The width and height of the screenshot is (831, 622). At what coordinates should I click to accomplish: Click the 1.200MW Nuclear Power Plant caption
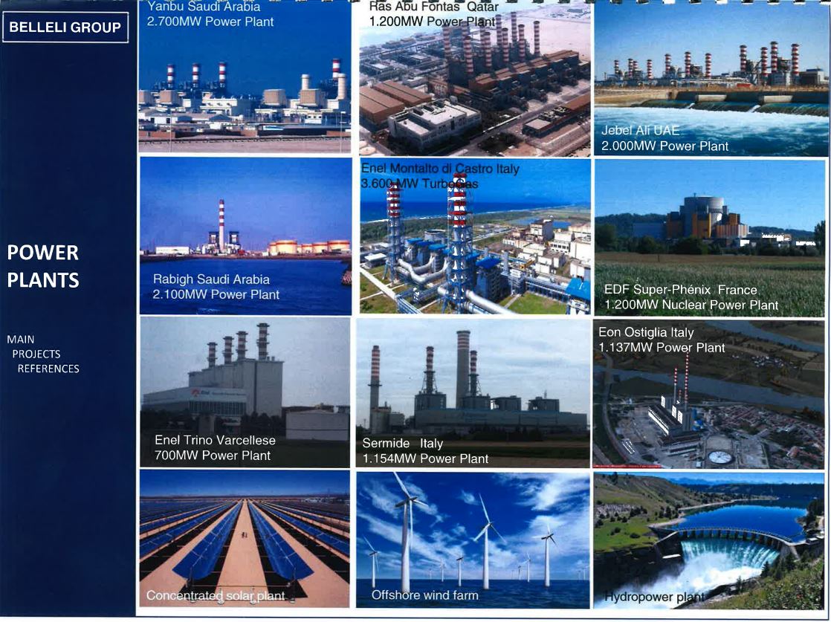tap(691, 305)
